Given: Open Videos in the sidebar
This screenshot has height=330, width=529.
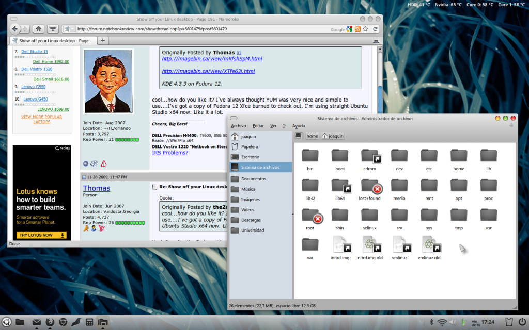Looking at the screenshot, I should [x=260, y=210].
